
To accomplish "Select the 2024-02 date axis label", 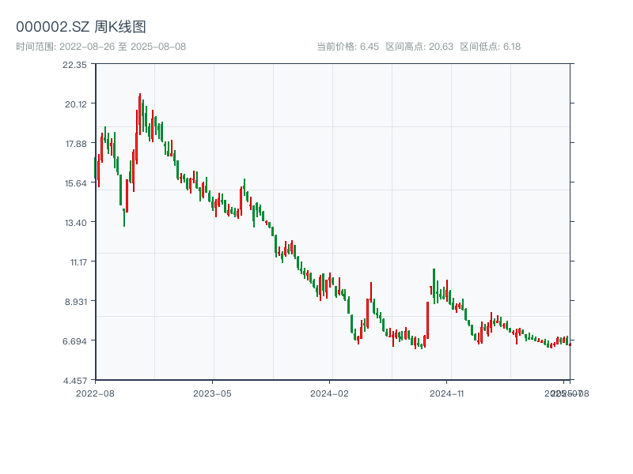I will (330, 393).
